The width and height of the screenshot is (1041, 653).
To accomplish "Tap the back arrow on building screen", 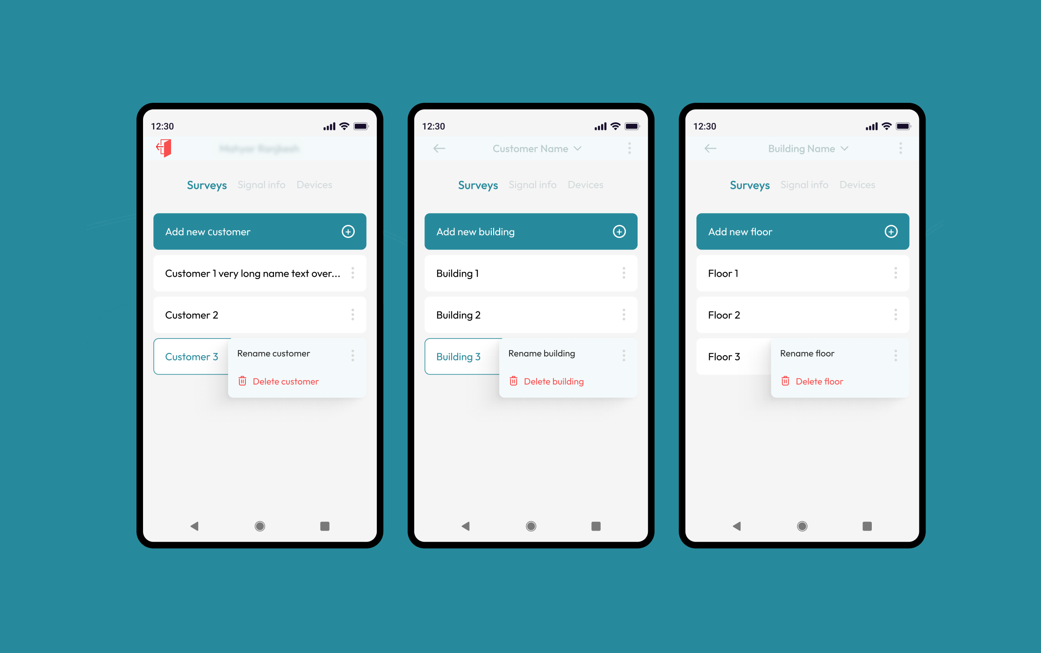I will 439,148.
